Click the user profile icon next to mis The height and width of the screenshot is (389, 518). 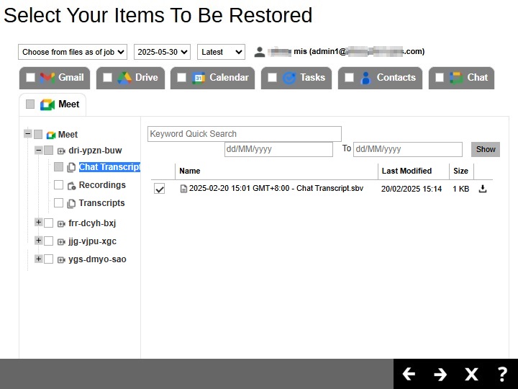(x=260, y=52)
